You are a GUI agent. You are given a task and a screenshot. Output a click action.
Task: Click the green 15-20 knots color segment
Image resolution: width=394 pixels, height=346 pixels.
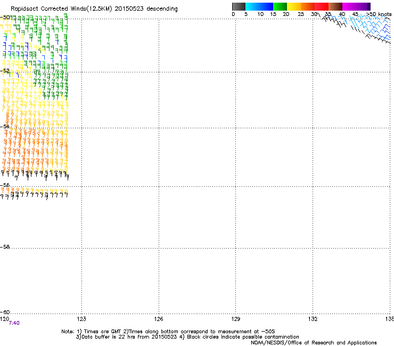click(x=280, y=6)
